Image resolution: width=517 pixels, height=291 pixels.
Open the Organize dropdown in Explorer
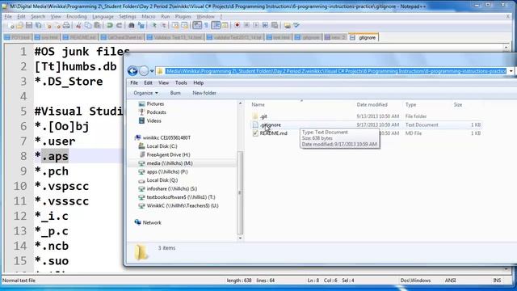[x=145, y=93]
